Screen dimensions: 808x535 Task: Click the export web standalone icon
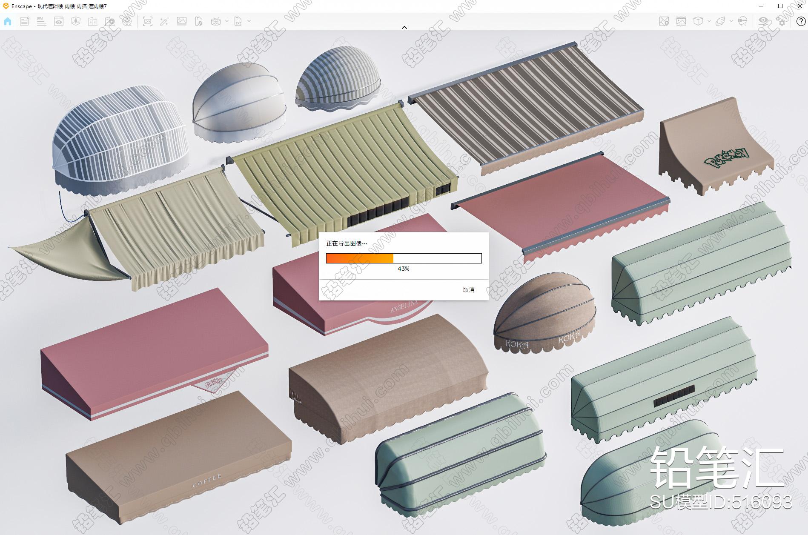[x=199, y=21]
